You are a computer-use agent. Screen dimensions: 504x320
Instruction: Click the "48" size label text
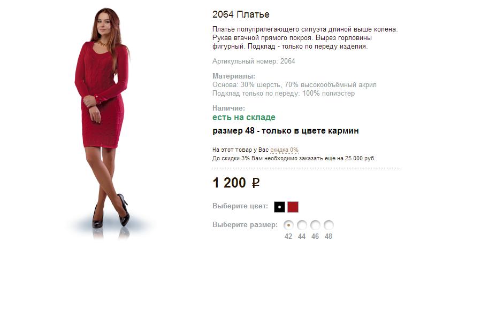coord(329,237)
